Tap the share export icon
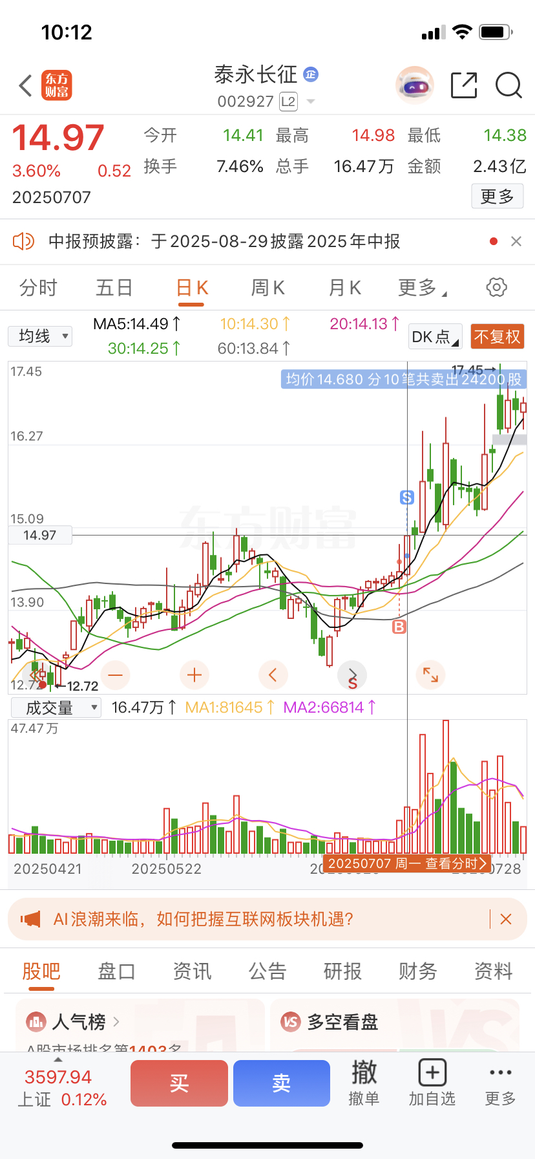 click(464, 85)
